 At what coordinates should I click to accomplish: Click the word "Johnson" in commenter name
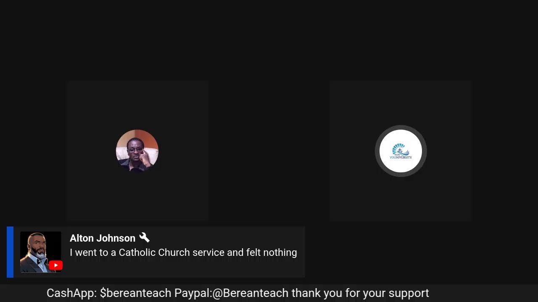[x=118, y=238]
